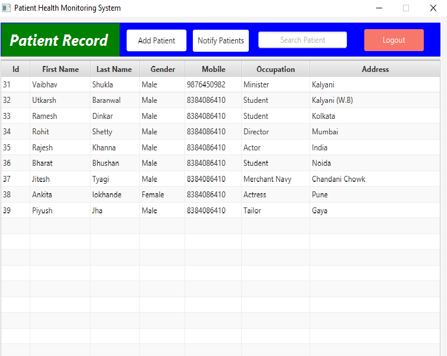Open Notify Patients

221,40
